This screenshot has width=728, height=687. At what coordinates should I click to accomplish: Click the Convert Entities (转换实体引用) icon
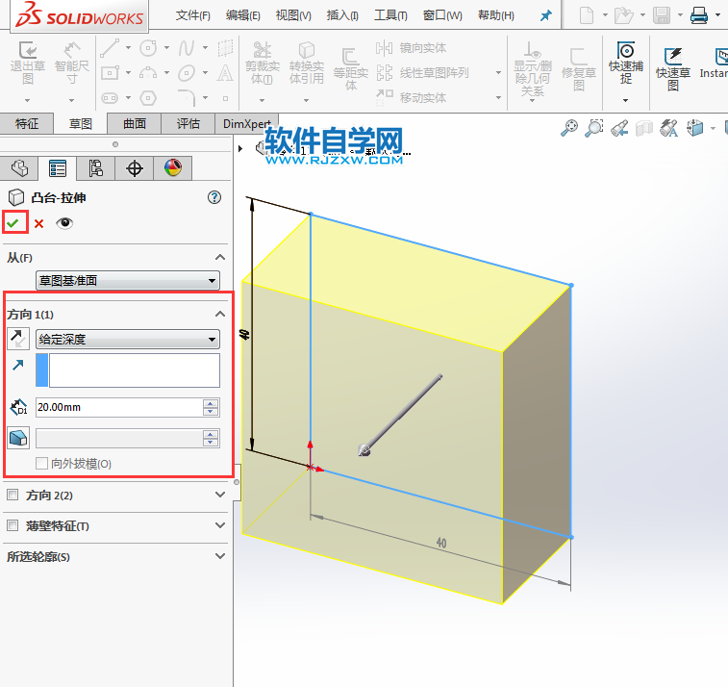[x=307, y=50]
